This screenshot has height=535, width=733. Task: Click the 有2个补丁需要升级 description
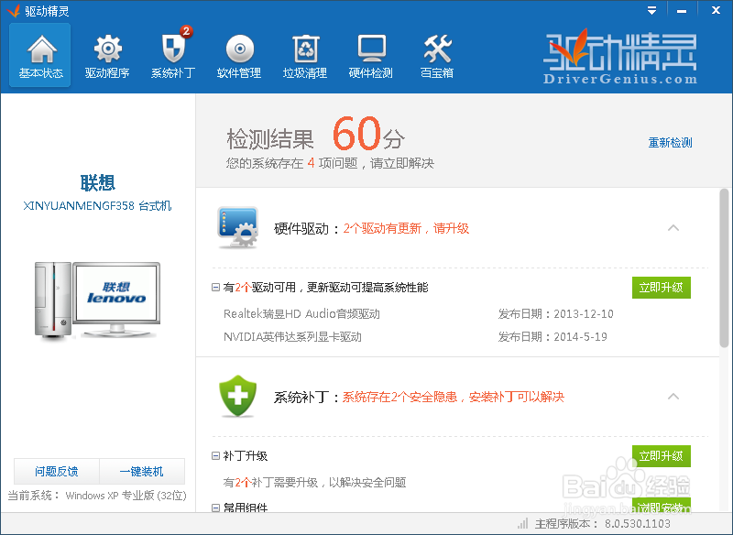click(x=314, y=482)
